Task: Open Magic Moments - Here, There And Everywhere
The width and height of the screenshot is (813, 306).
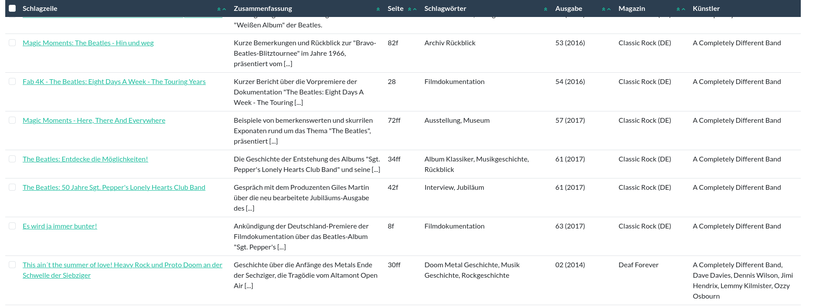Action: coord(94,120)
